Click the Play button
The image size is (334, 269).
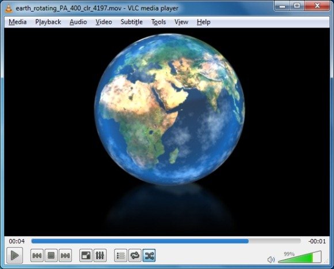click(x=15, y=255)
